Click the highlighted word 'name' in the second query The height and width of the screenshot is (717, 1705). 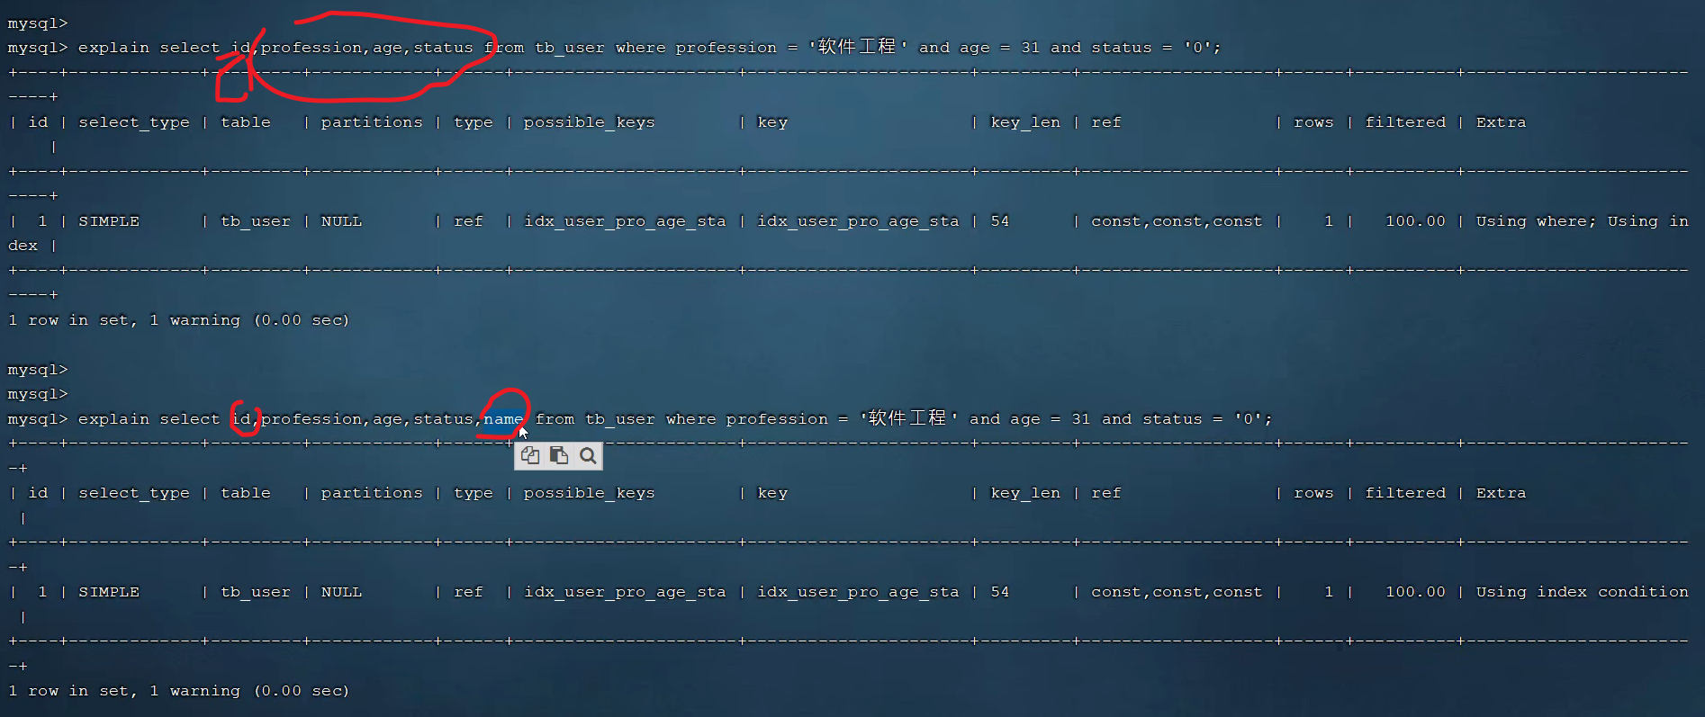[502, 419]
